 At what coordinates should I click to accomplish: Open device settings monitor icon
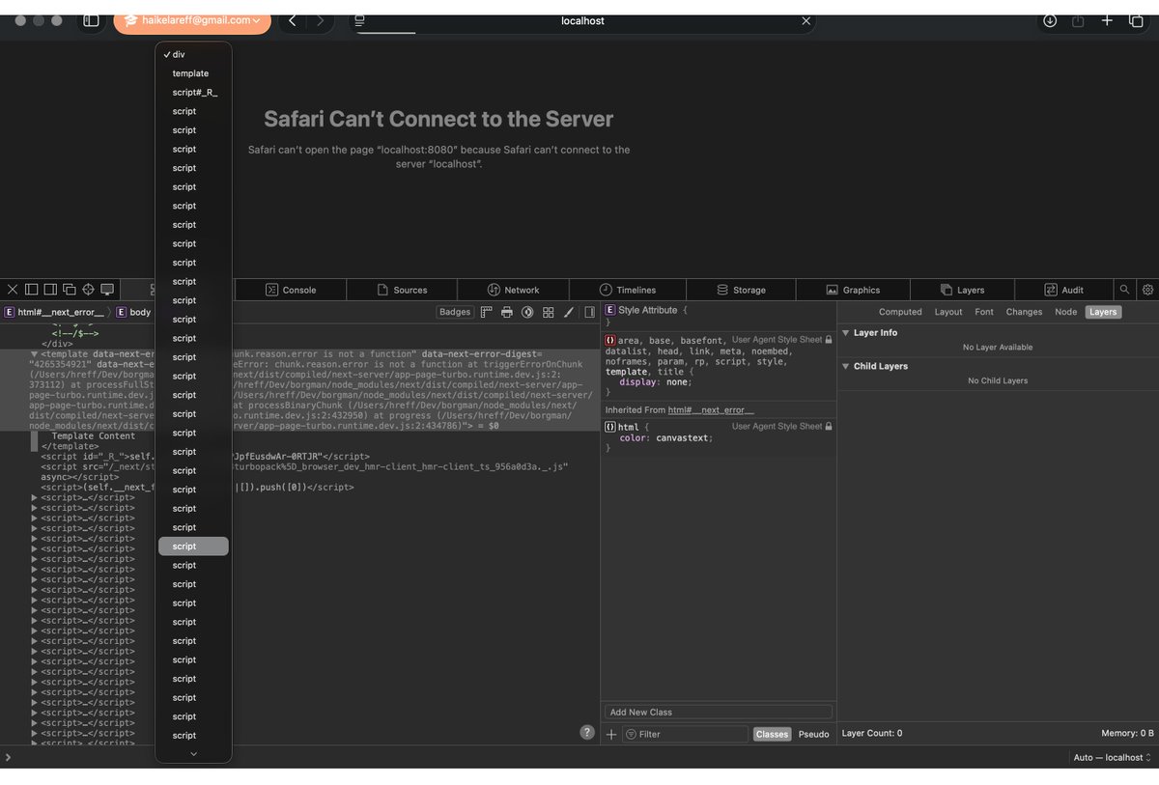(x=107, y=290)
